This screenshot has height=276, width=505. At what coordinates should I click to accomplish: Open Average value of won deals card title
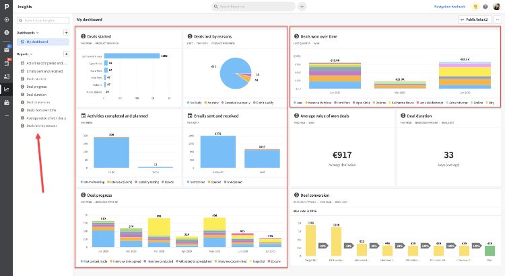(325, 116)
